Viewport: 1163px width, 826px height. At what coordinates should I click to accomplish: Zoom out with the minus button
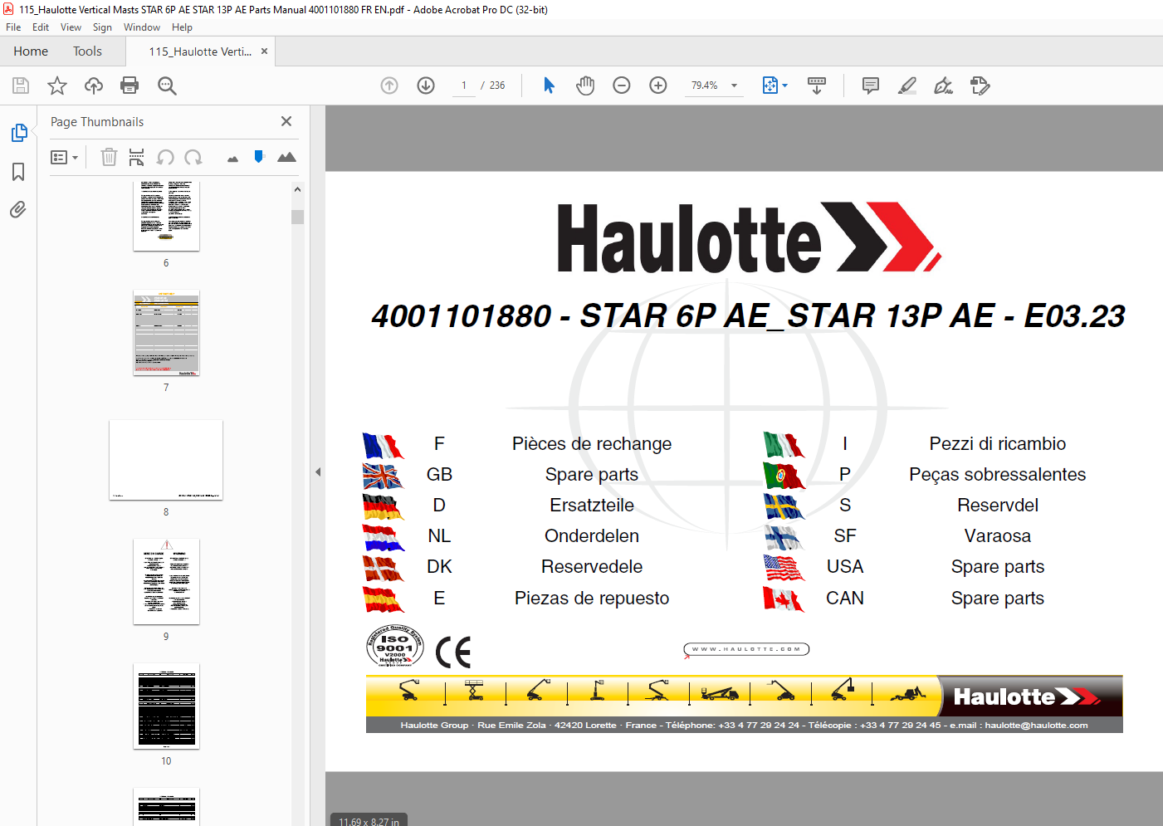coord(622,86)
